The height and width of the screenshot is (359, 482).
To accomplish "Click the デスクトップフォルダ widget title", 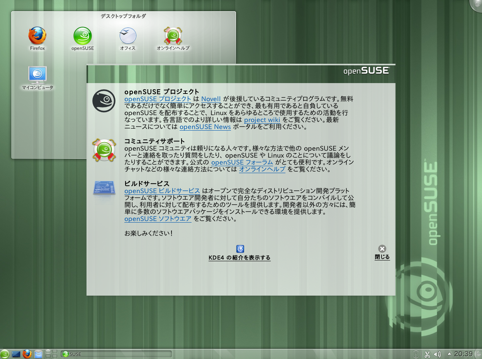I will click(123, 16).
